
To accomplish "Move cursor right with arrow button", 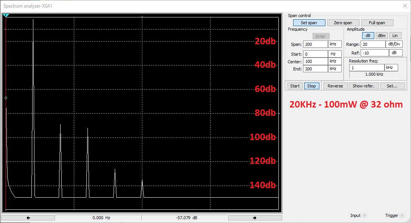I will pos(255,218).
